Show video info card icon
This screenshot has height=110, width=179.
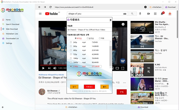(x=123, y=24)
